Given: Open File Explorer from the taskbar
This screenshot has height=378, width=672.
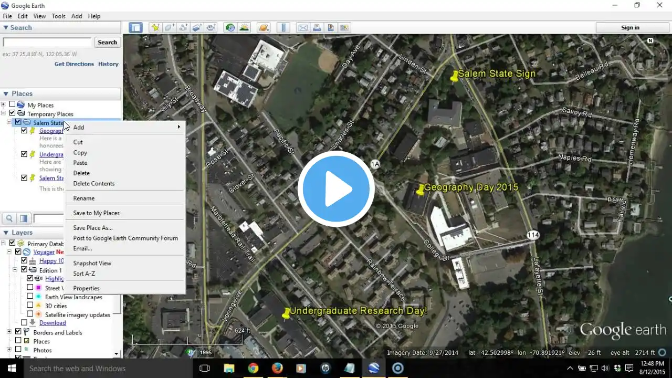Looking at the screenshot, I should (x=229, y=368).
